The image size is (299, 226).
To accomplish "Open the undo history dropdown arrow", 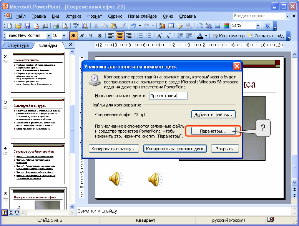I will click(x=140, y=26).
